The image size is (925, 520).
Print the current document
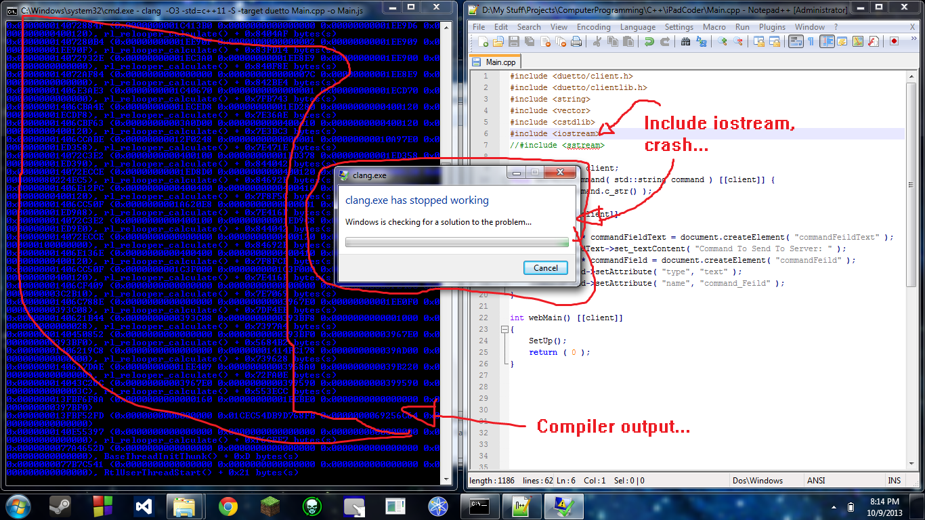[x=576, y=41]
